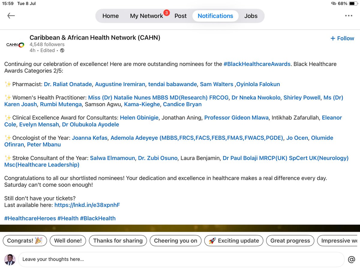
Task: Choose the Great progress quick reply
Action: pyautogui.click(x=290, y=241)
